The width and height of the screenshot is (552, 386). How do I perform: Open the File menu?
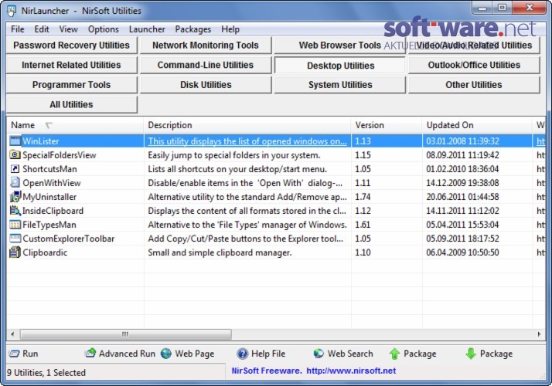pos(18,29)
